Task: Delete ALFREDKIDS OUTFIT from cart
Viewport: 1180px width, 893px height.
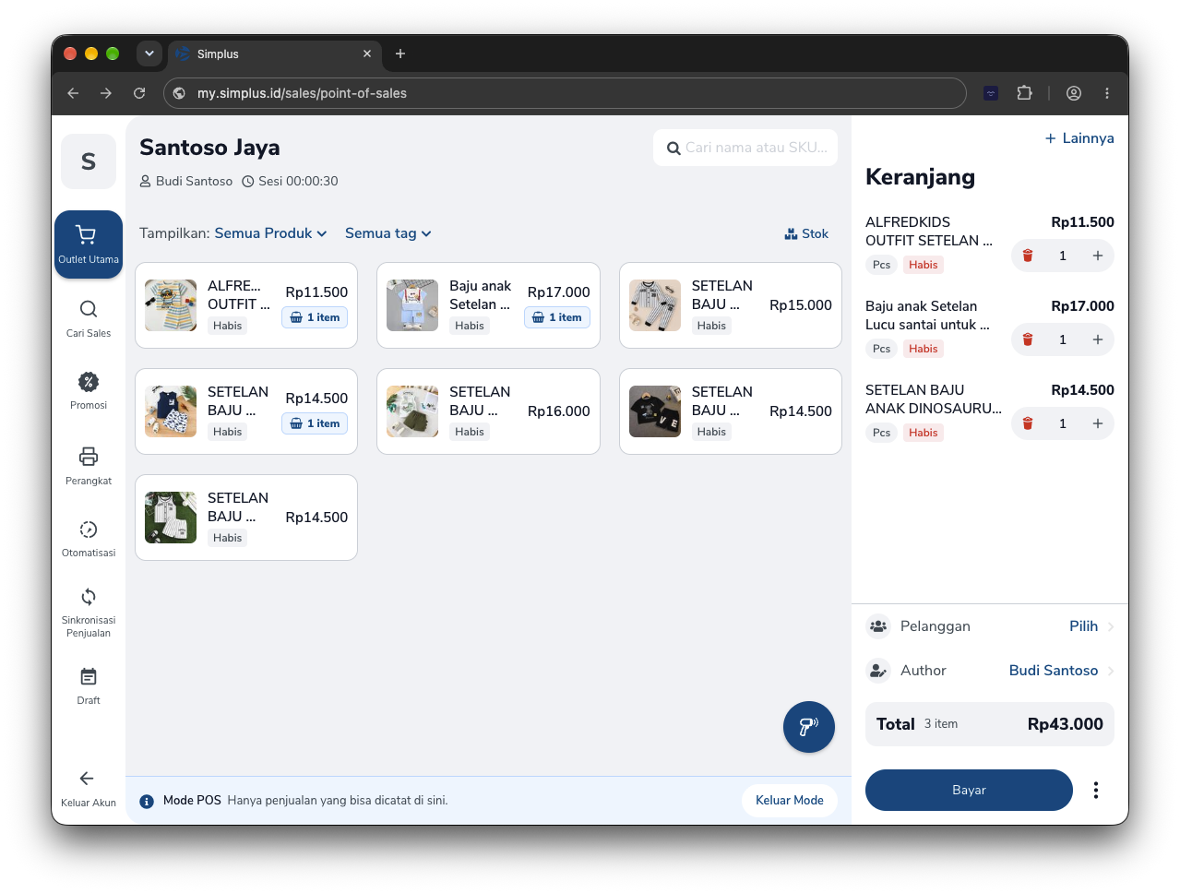Action: [x=1028, y=256]
